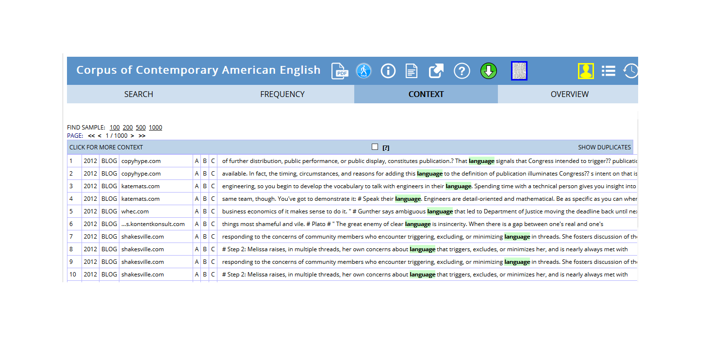Open katemats.com source in row 3
Image resolution: width=725 pixels, height=340 pixels.
tap(140, 186)
